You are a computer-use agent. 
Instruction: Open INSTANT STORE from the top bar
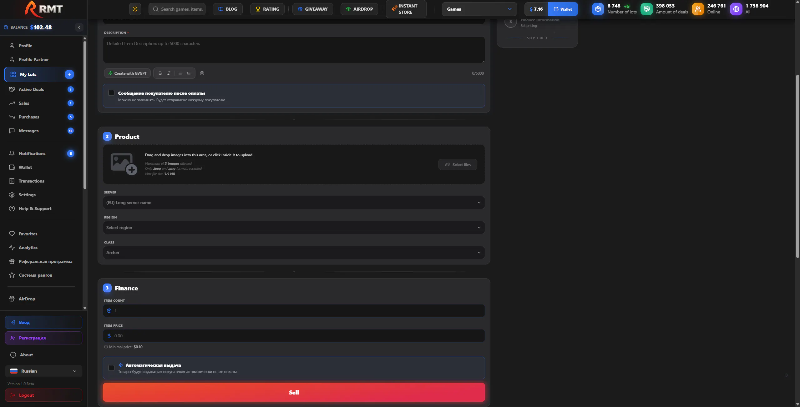point(406,9)
